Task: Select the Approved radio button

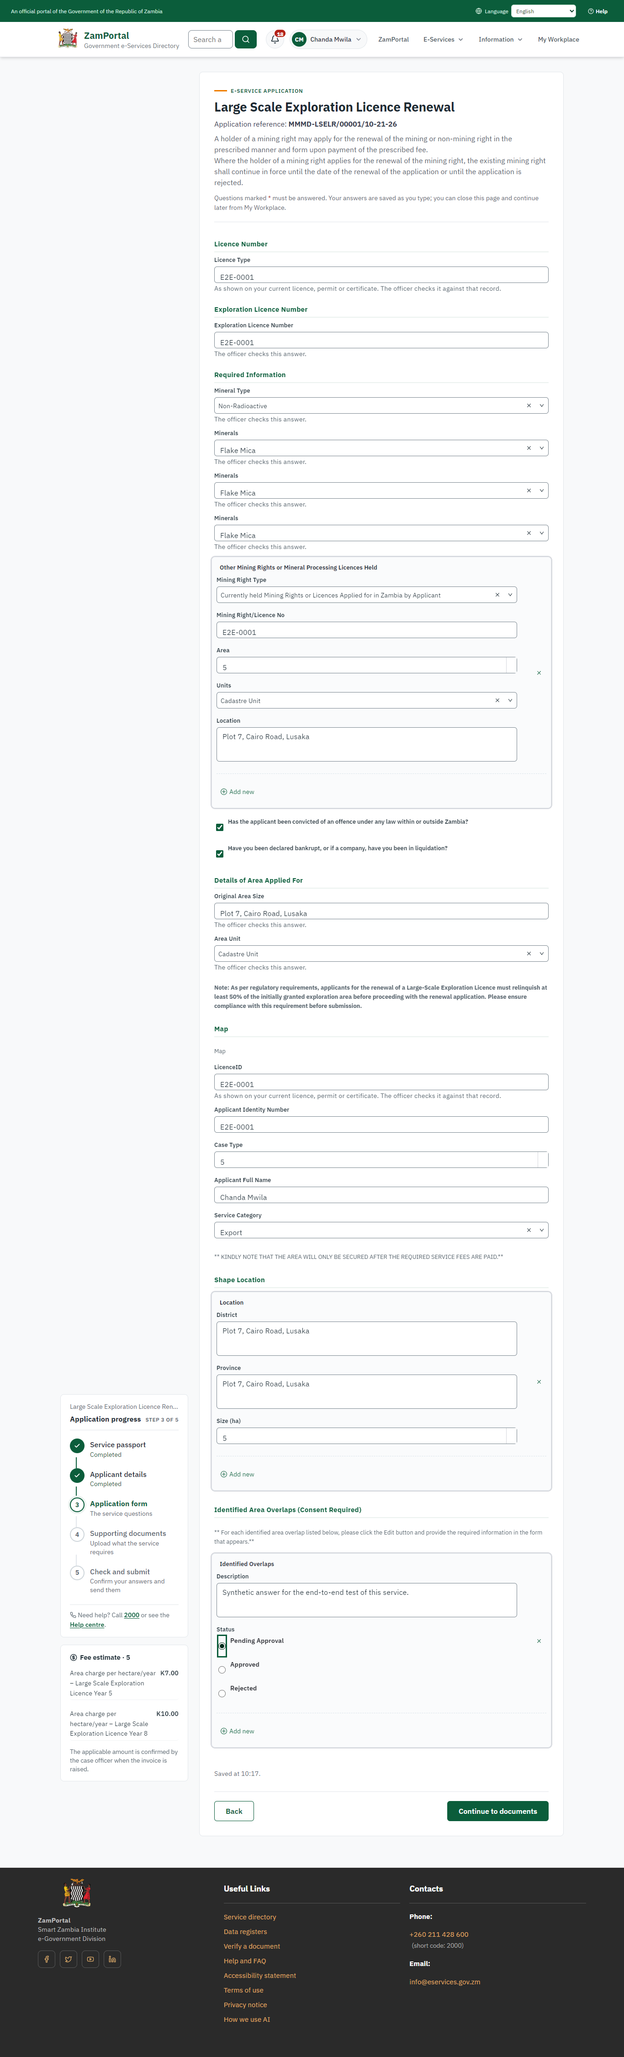Action: point(222,1670)
